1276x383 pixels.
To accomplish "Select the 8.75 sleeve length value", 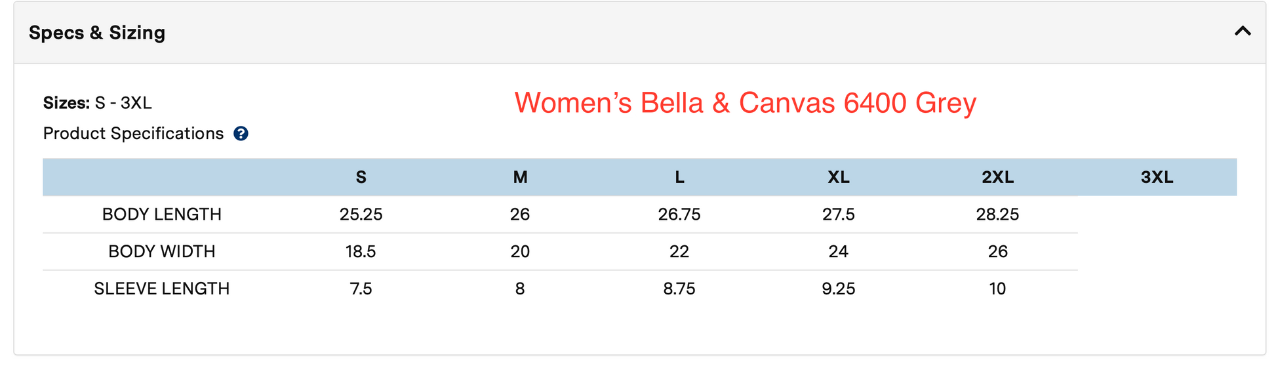I will tap(679, 289).
